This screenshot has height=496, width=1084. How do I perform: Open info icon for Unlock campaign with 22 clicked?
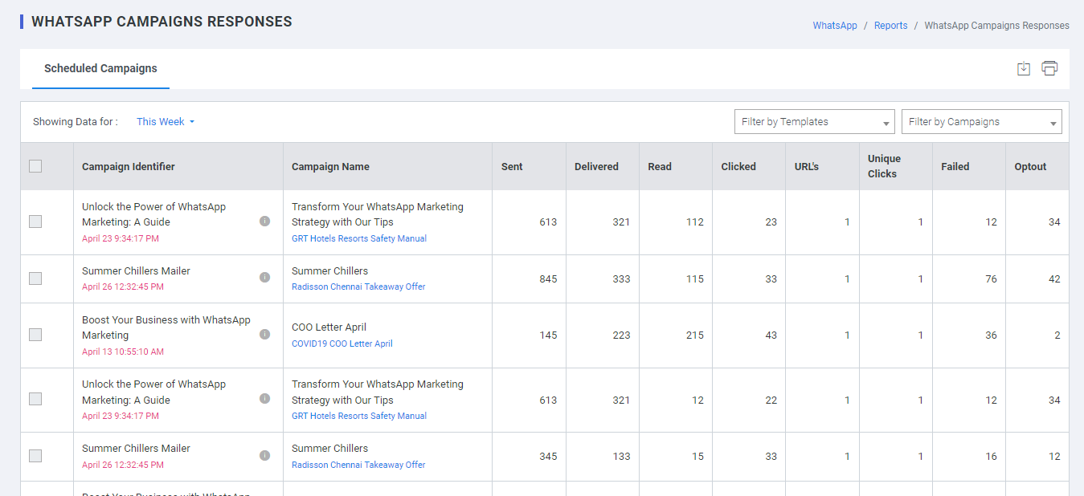(265, 399)
